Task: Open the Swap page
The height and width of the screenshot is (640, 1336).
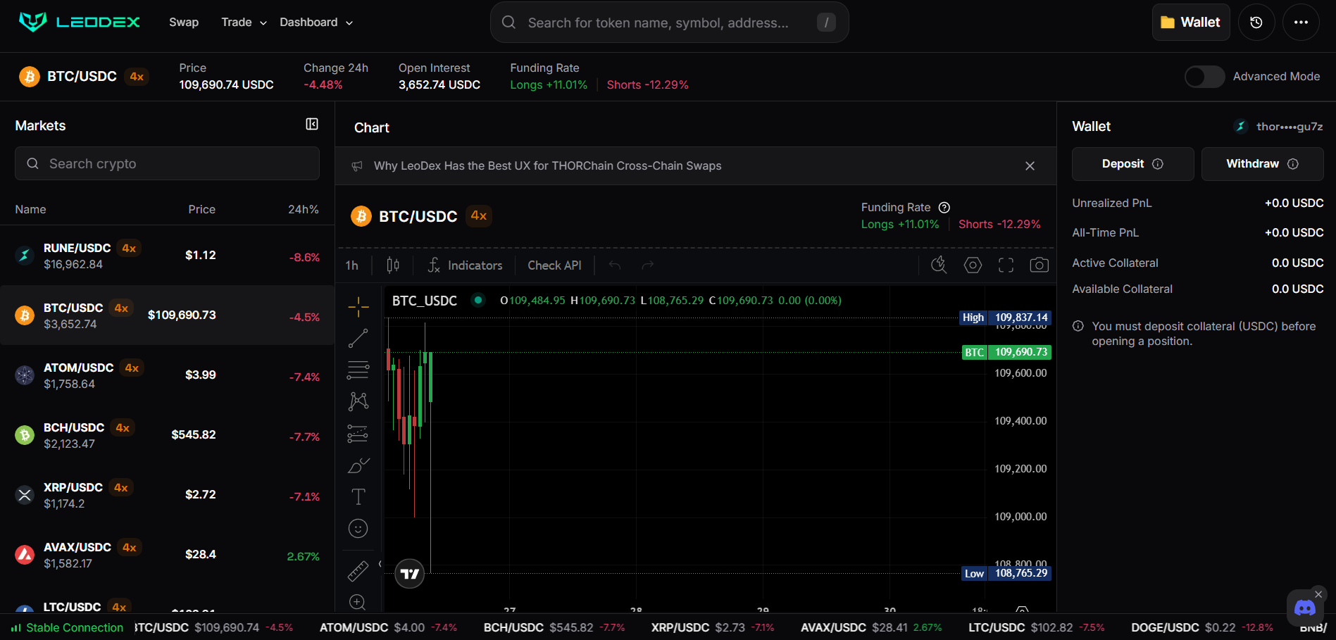Action: click(184, 23)
